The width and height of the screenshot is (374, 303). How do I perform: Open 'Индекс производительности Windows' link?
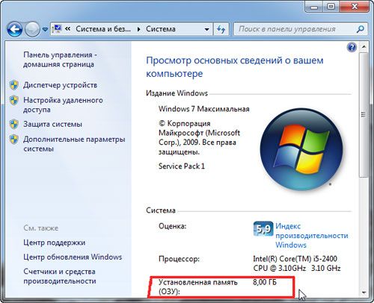coord(312,235)
